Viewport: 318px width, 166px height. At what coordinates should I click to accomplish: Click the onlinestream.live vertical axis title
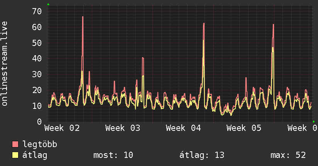coord(5,64)
